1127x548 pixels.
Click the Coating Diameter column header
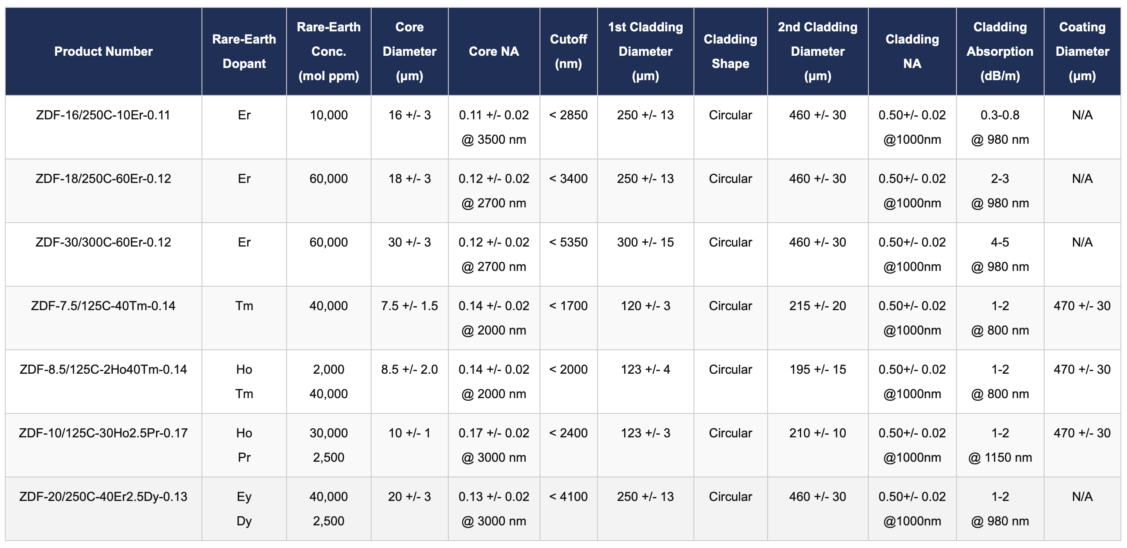point(1082,51)
